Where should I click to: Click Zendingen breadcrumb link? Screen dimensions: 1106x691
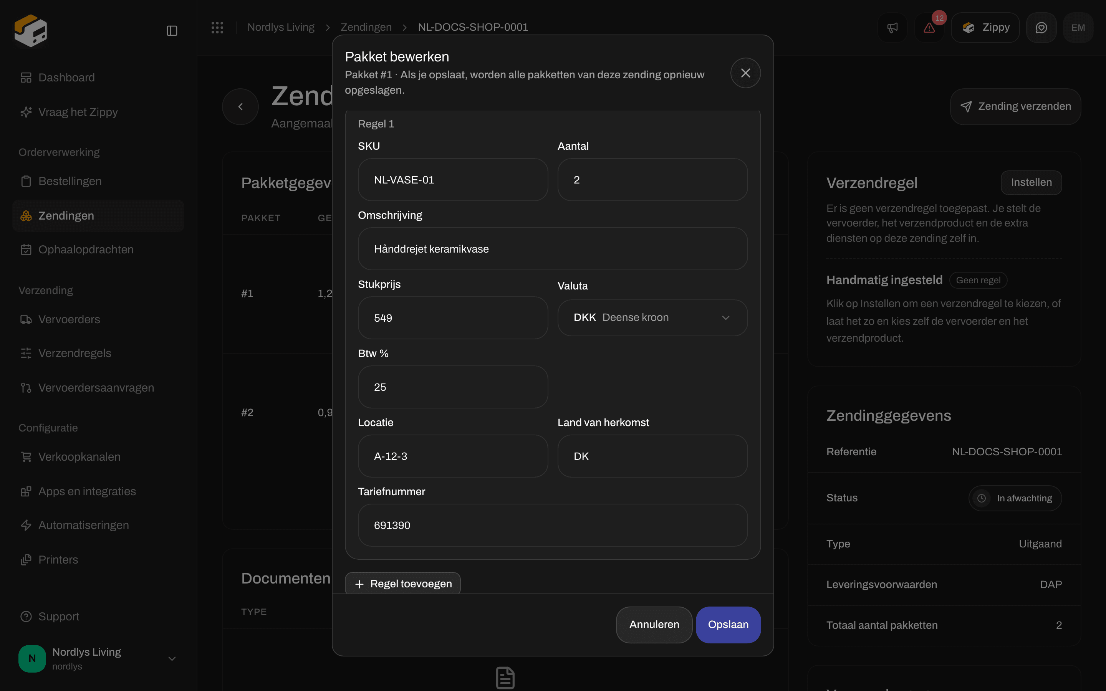[x=366, y=27]
